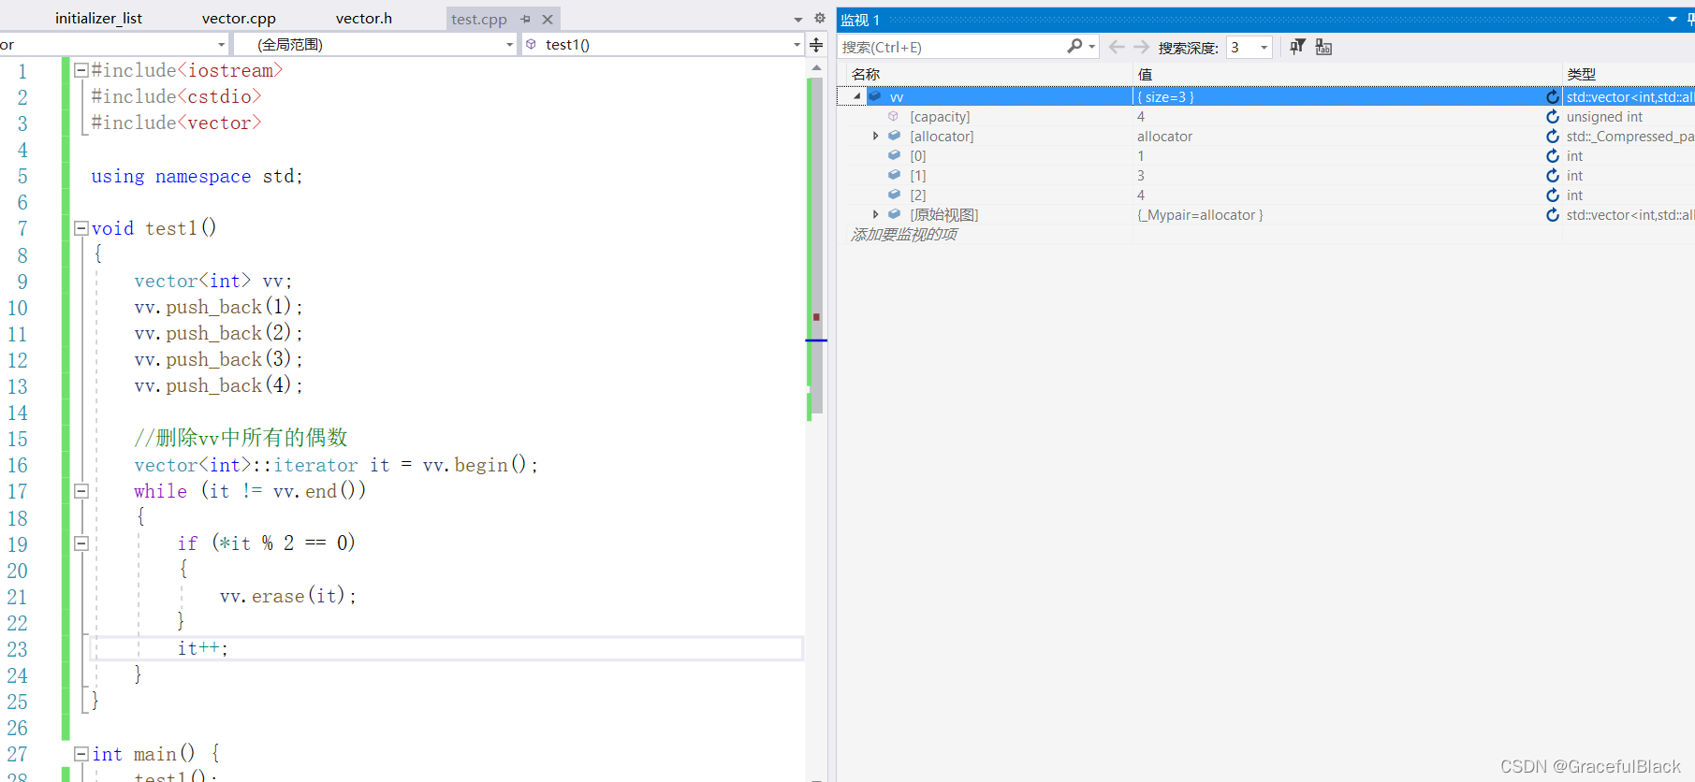Click the vv variable cube icon
This screenshot has width=1695, height=782.
tap(875, 96)
